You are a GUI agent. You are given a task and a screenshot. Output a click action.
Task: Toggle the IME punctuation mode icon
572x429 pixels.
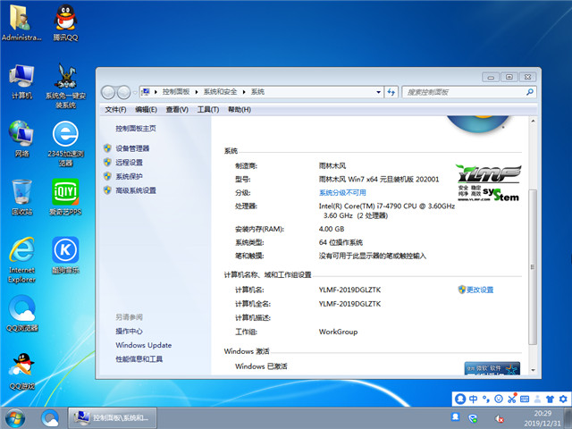tap(485, 400)
